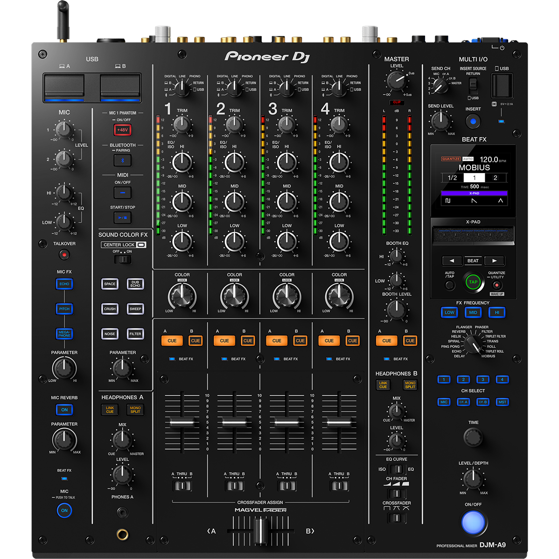Click the channel 3 fader handle

[x=286, y=422]
